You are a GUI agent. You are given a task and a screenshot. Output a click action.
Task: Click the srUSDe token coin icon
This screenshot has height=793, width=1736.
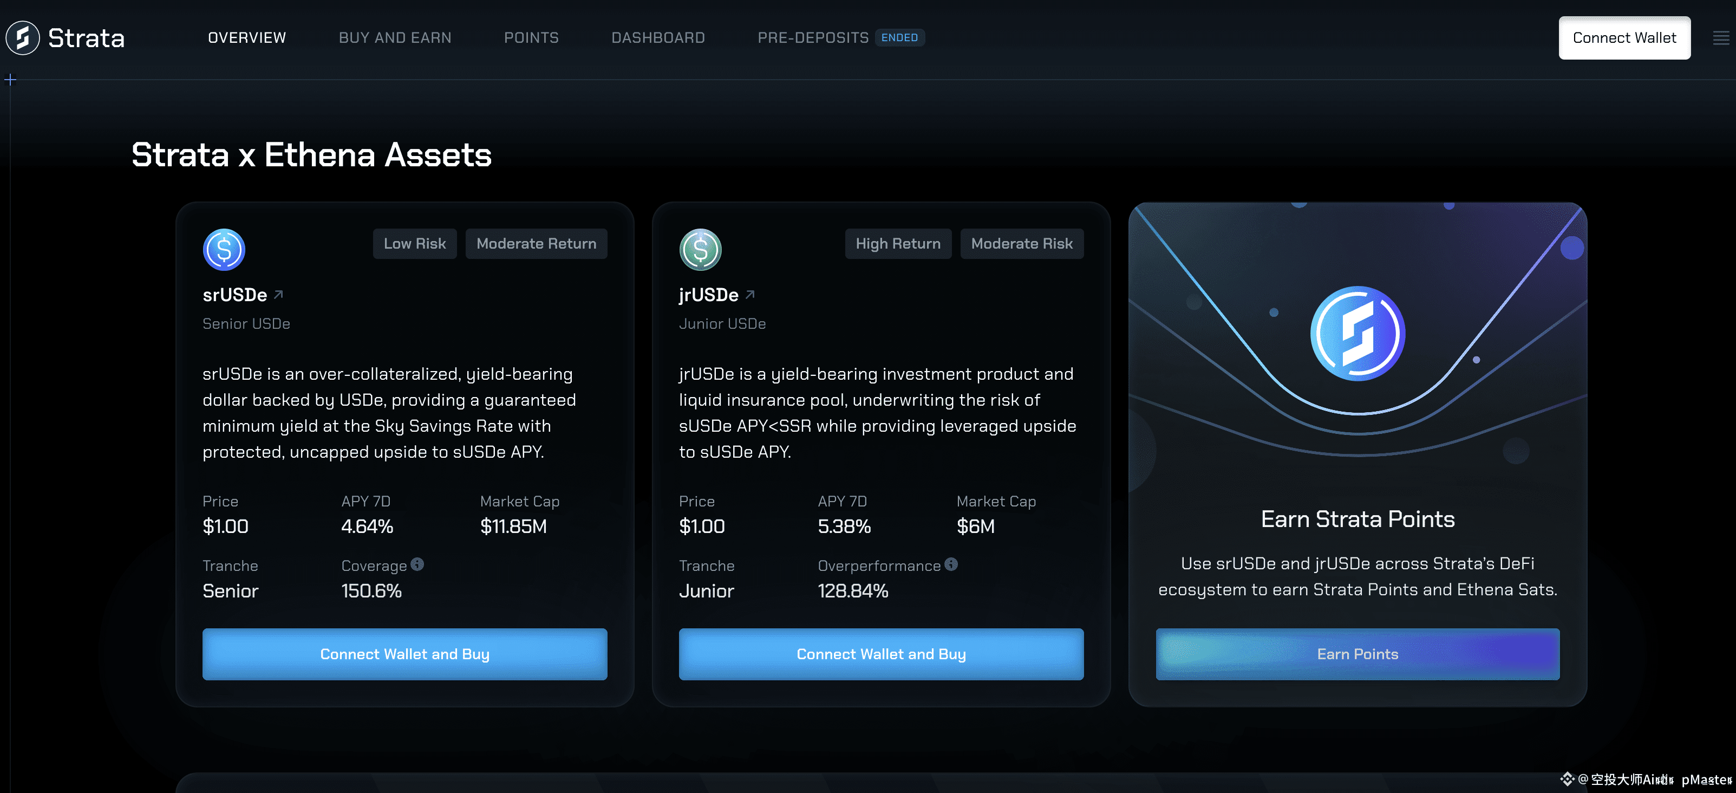coord(224,250)
